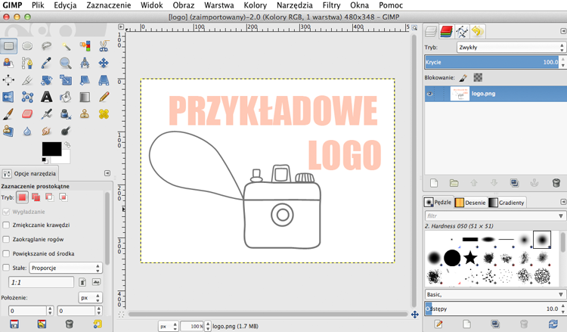Delete layer using trash icon
The width and height of the screenshot is (567, 332).
click(x=556, y=183)
